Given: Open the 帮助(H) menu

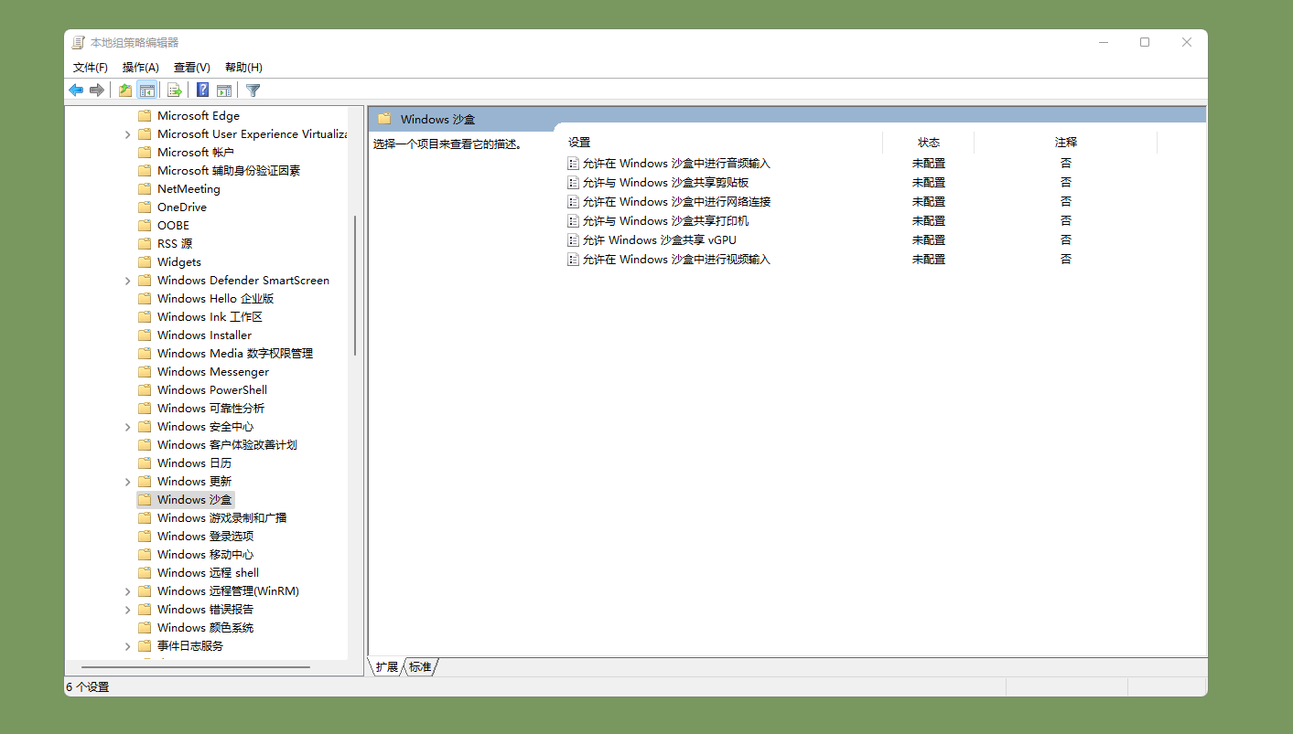Looking at the screenshot, I should [243, 68].
